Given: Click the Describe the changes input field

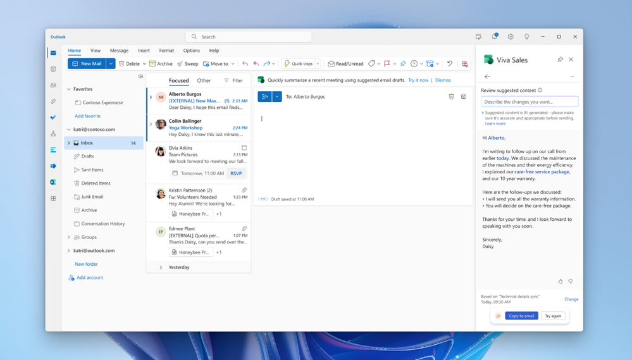Looking at the screenshot, I should coord(530,102).
